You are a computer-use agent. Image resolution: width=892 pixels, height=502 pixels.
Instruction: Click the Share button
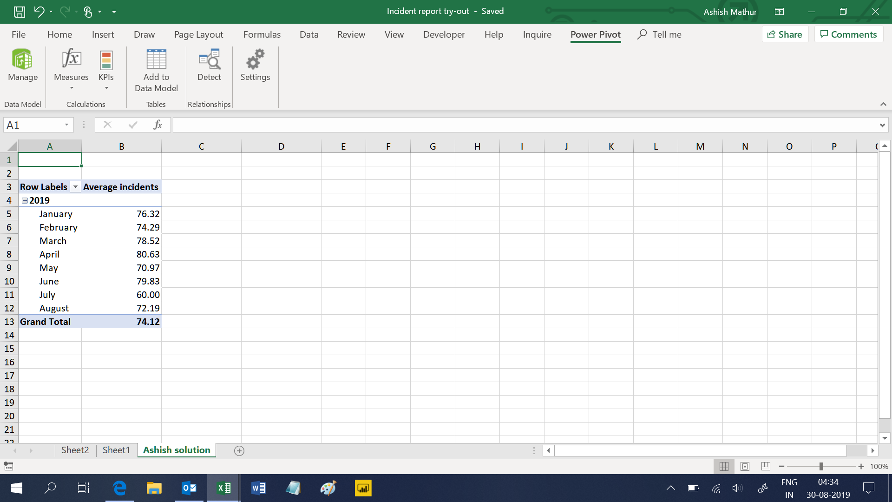pyautogui.click(x=785, y=34)
